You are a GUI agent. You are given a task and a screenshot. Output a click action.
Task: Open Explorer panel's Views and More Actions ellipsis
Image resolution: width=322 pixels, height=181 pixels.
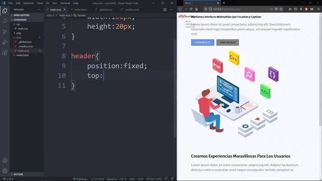click(x=39, y=10)
